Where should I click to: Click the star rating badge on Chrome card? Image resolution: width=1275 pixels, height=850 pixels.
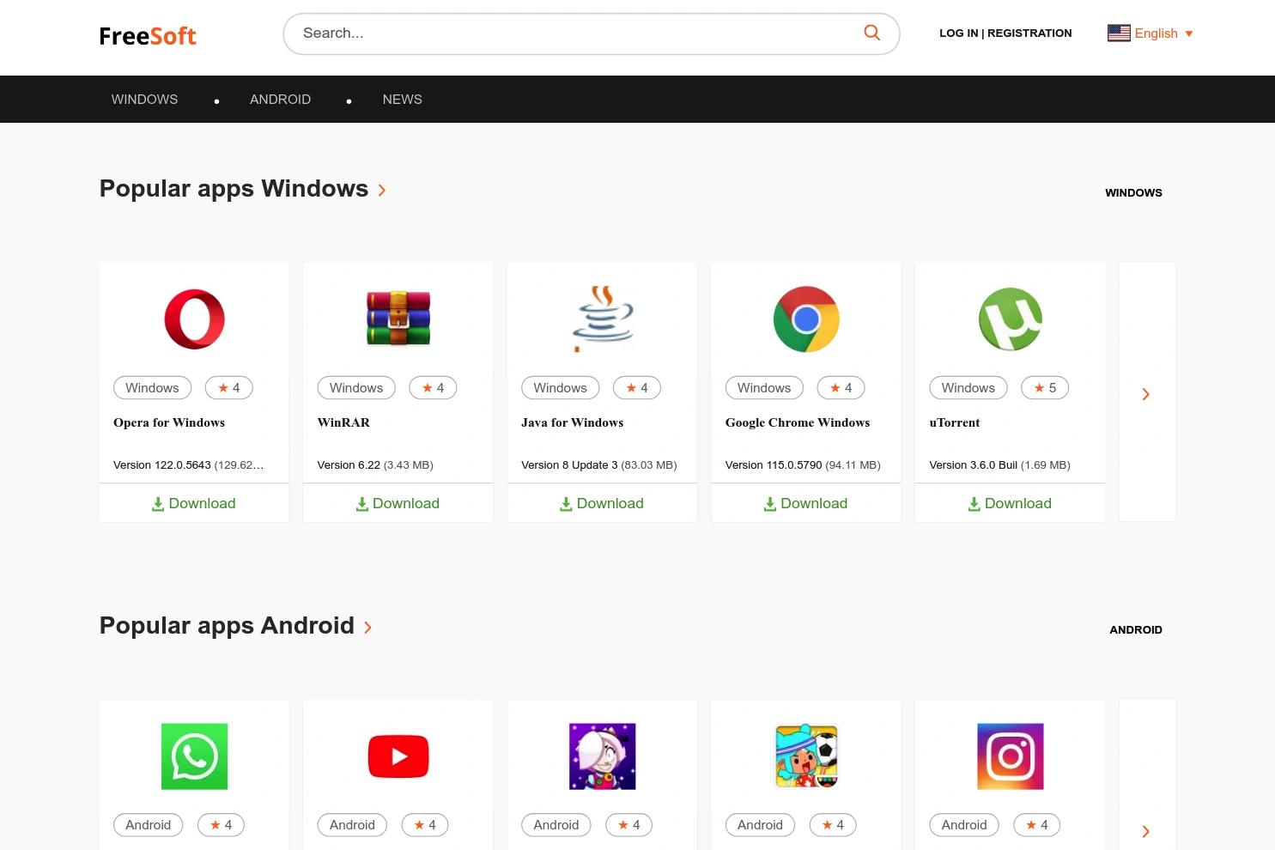click(x=841, y=388)
